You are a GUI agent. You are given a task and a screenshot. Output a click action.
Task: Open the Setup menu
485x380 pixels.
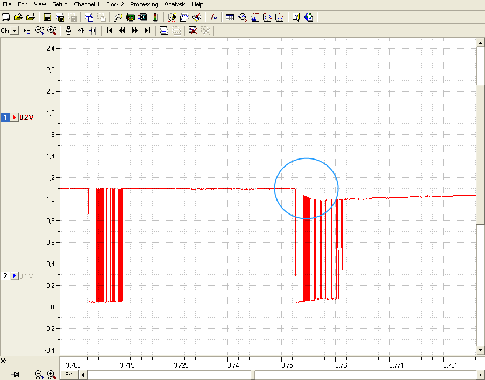60,4
